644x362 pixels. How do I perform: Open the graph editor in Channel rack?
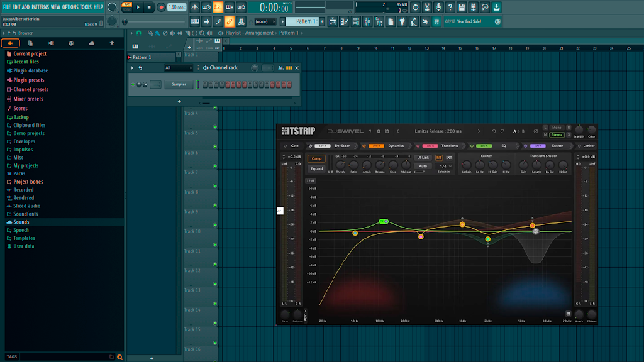coord(281,68)
